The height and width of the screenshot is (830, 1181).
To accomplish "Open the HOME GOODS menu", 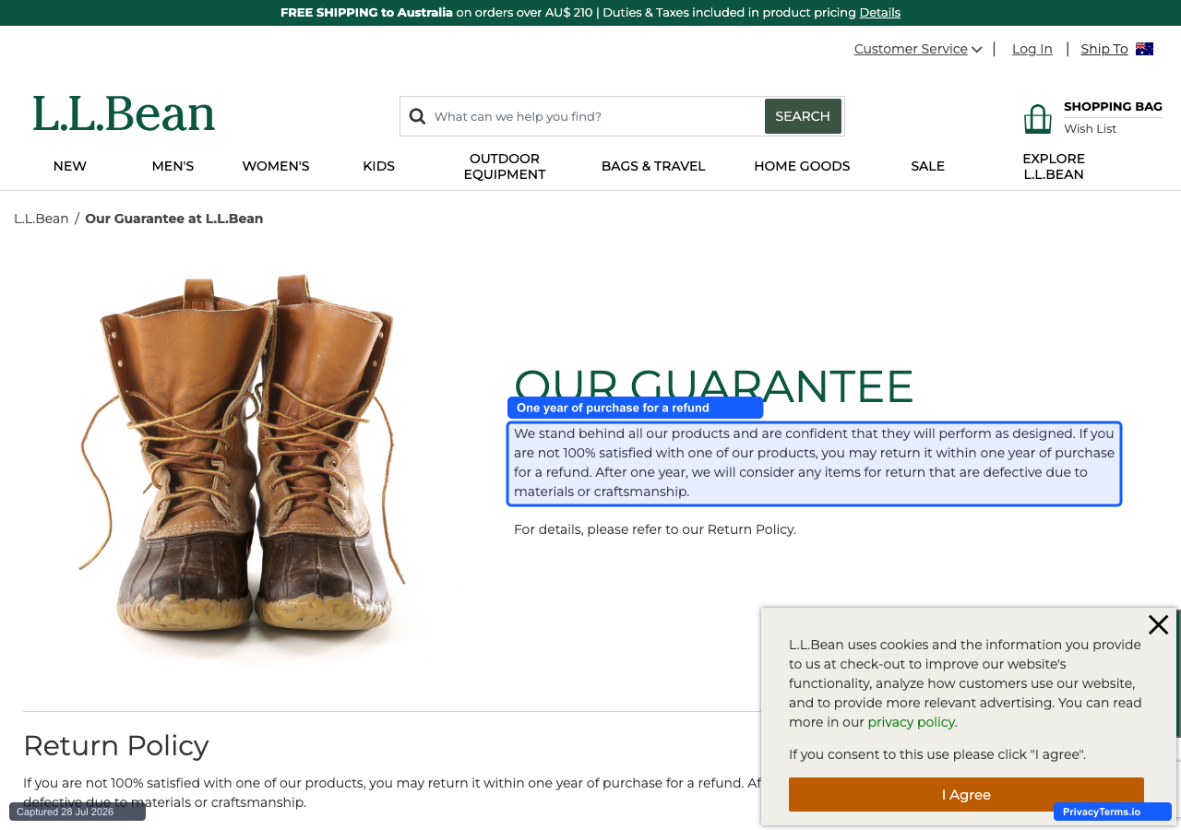I will (x=802, y=166).
